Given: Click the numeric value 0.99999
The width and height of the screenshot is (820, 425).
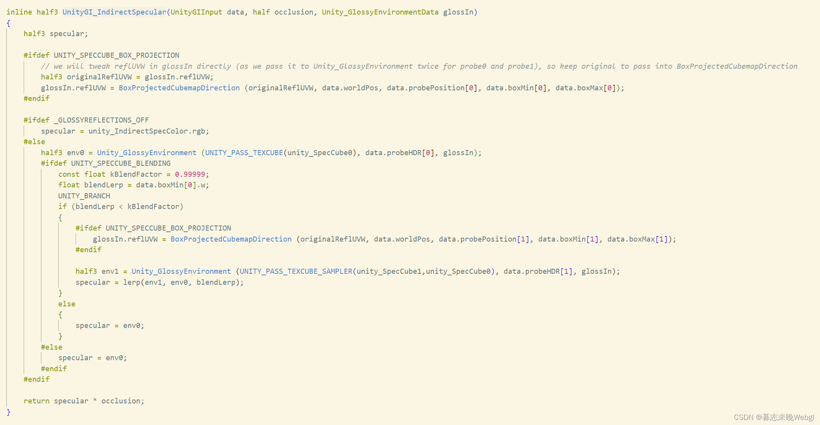Looking at the screenshot, I should point(190,174).
